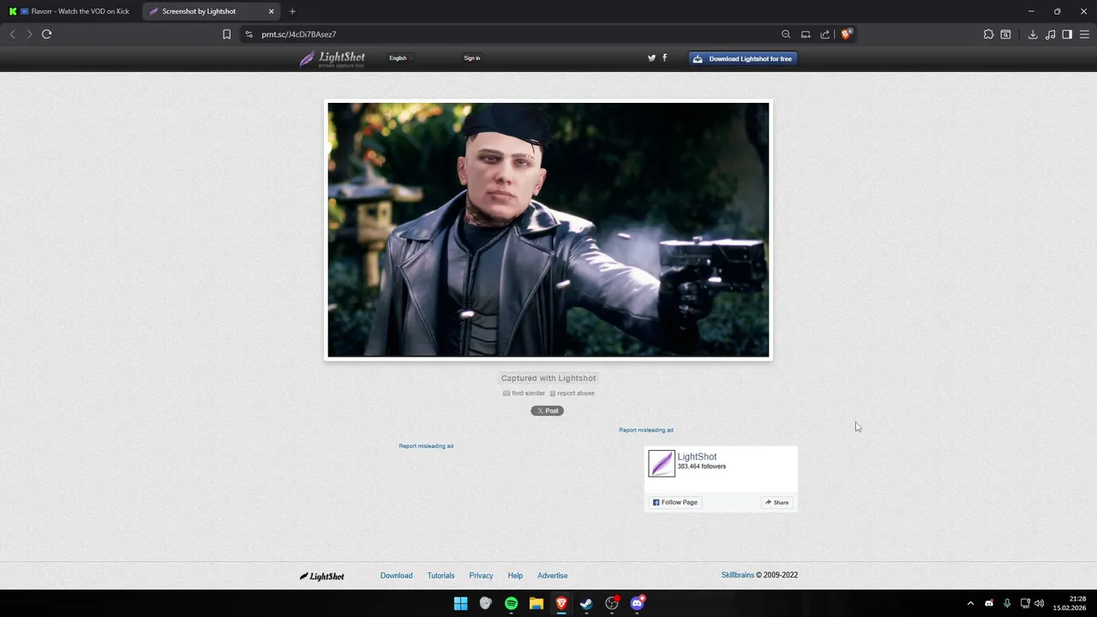Expand the system tray hidden icons arrow
Screen dimensions: 1097x617
pyautogui.click(x=970, y=603)
